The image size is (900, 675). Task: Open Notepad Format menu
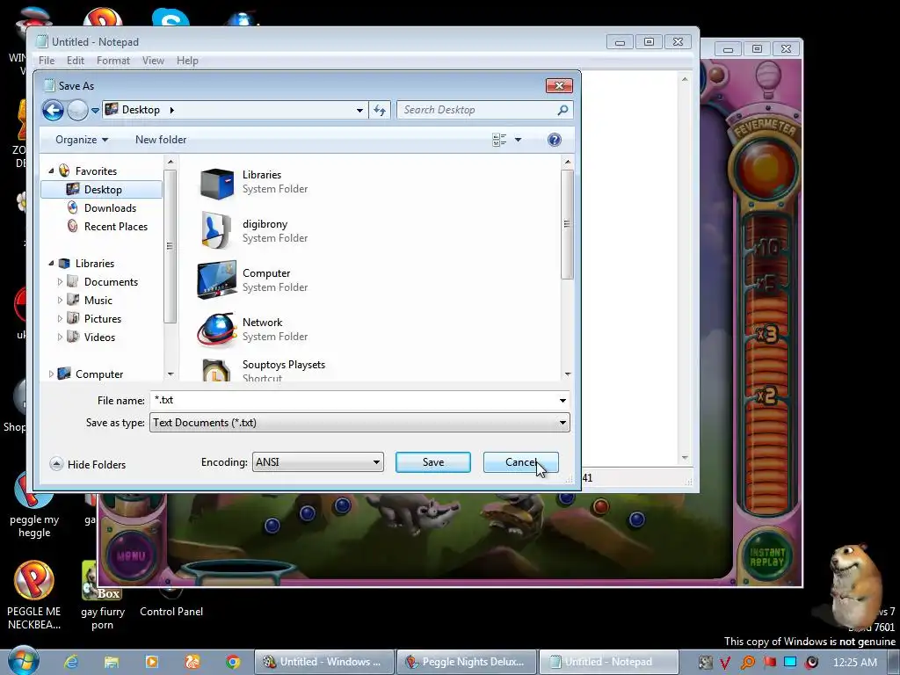point(113,61)
